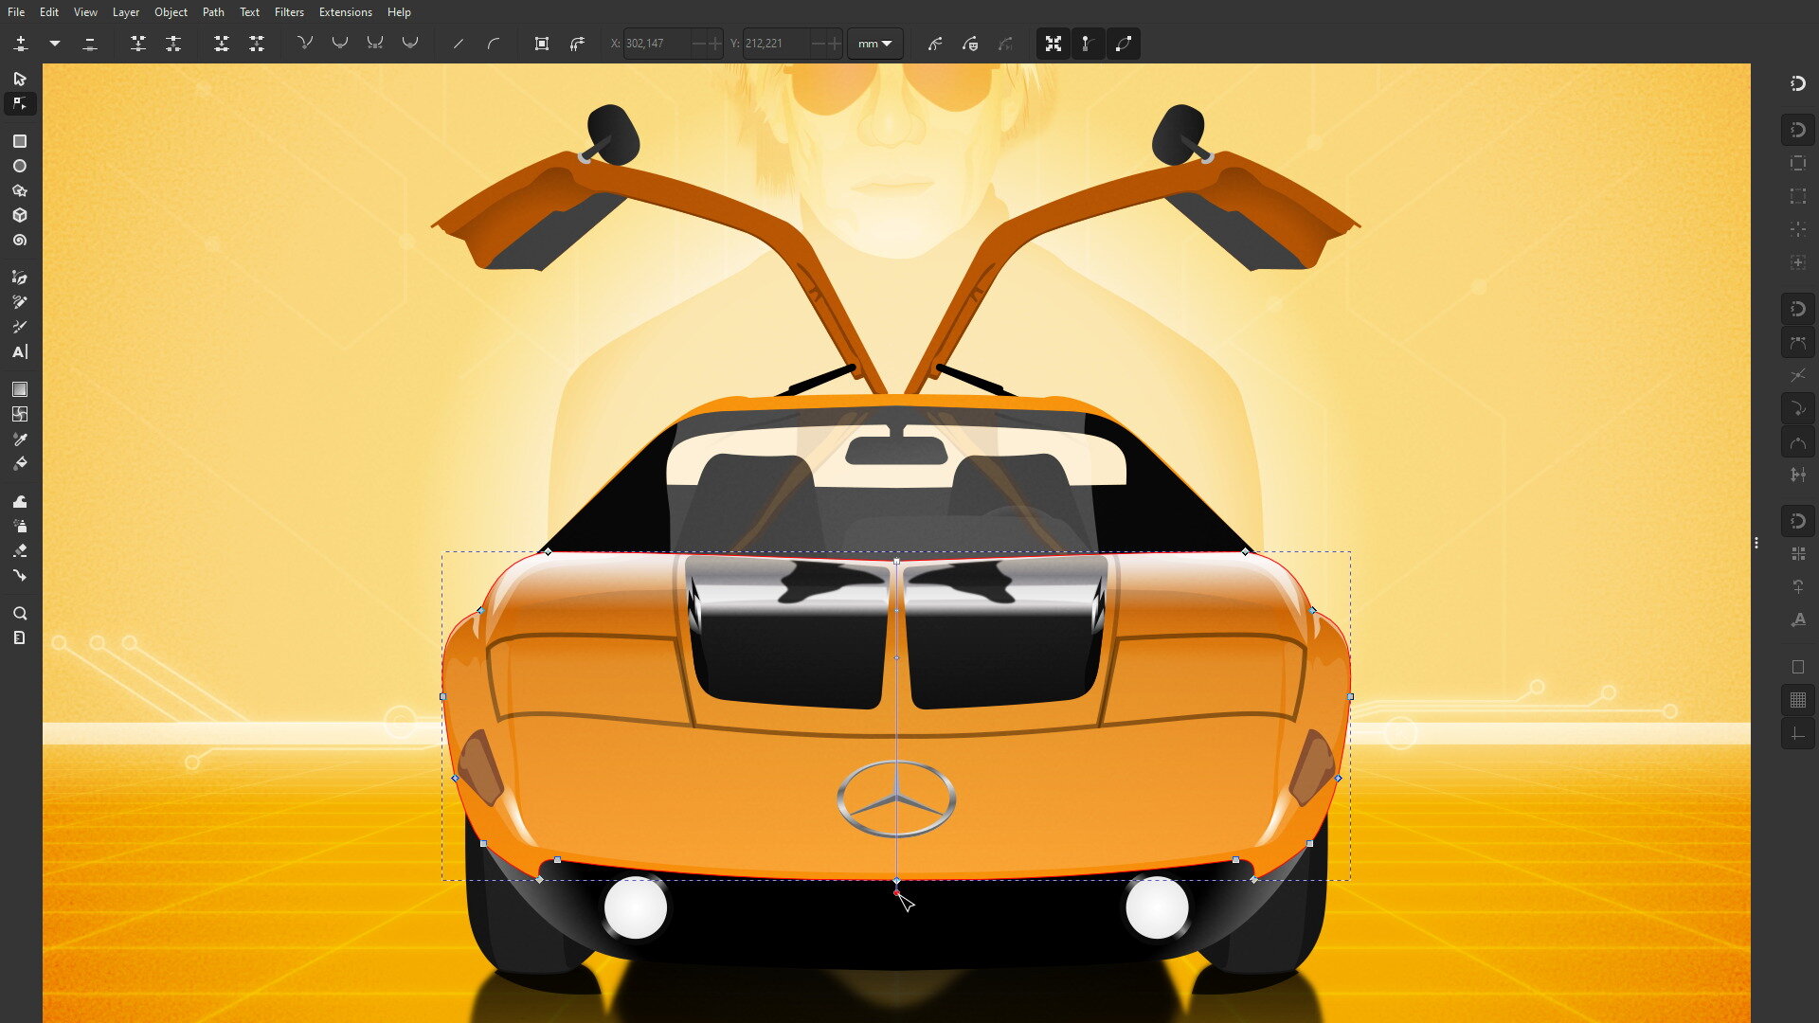Screen dimensions: 1819x1023
Task: Select the Selector arrow tool
Action: (20, 79)
